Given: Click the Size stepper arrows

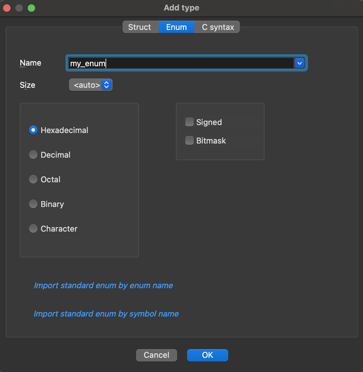Looking at the screenshot, I should (x=107, y=85).
